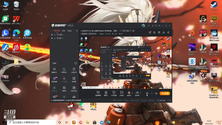This screenshot has height=125, width=222.
Task: Open the streaming settings gear icon
Action: (x=156, y=93)
